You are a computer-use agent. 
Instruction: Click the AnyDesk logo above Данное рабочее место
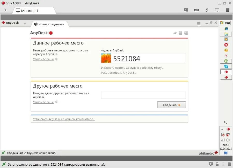[x=41, y=33]
